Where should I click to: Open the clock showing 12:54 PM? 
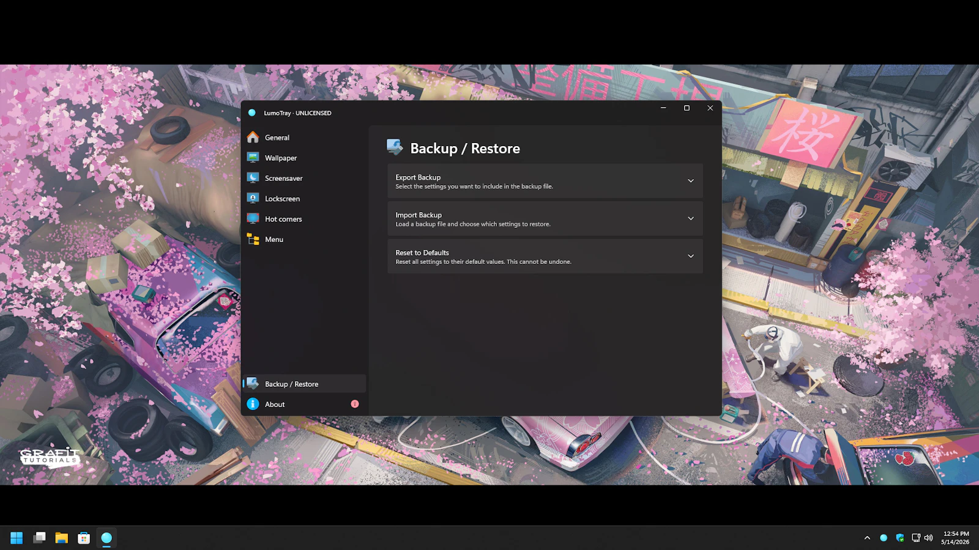[x=955, y=538]
